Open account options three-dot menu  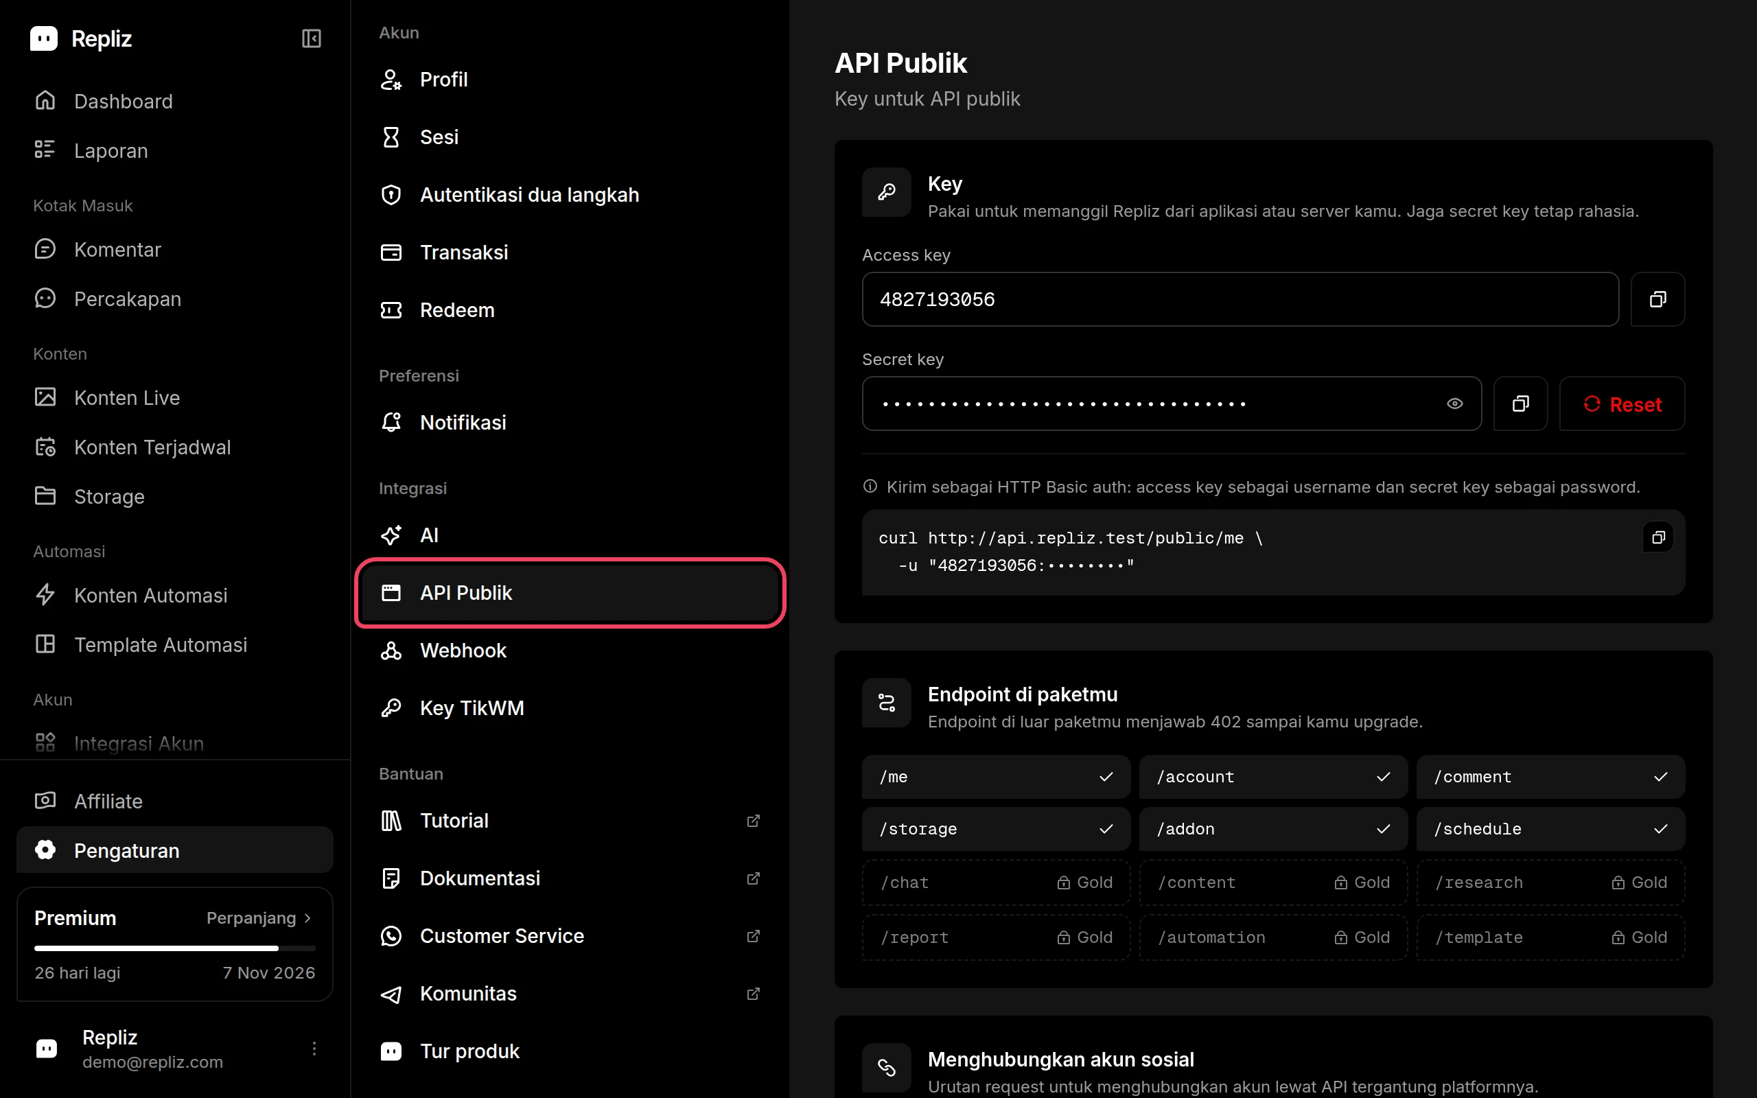pyautogui.click(x=314, y=1048)
